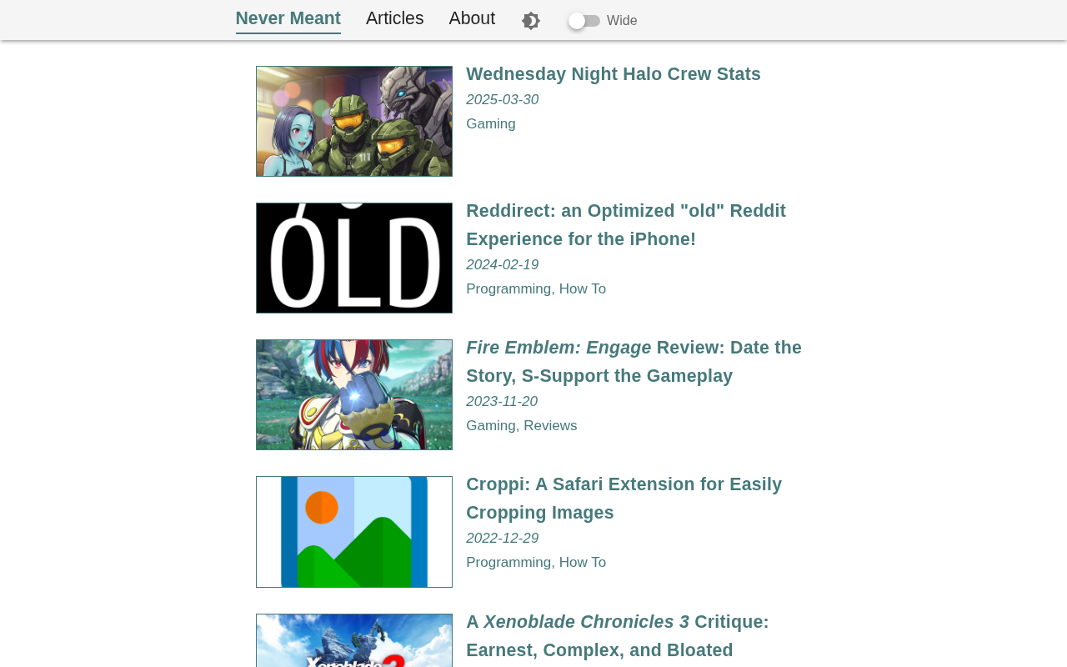
Task: Select How To tag under Croppi article
Action: (583, 563)
